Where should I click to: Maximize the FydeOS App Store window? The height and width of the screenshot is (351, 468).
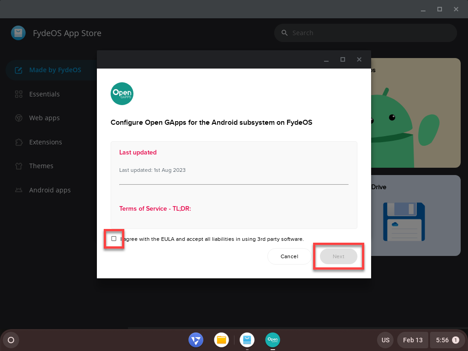(x=439, y=9)
